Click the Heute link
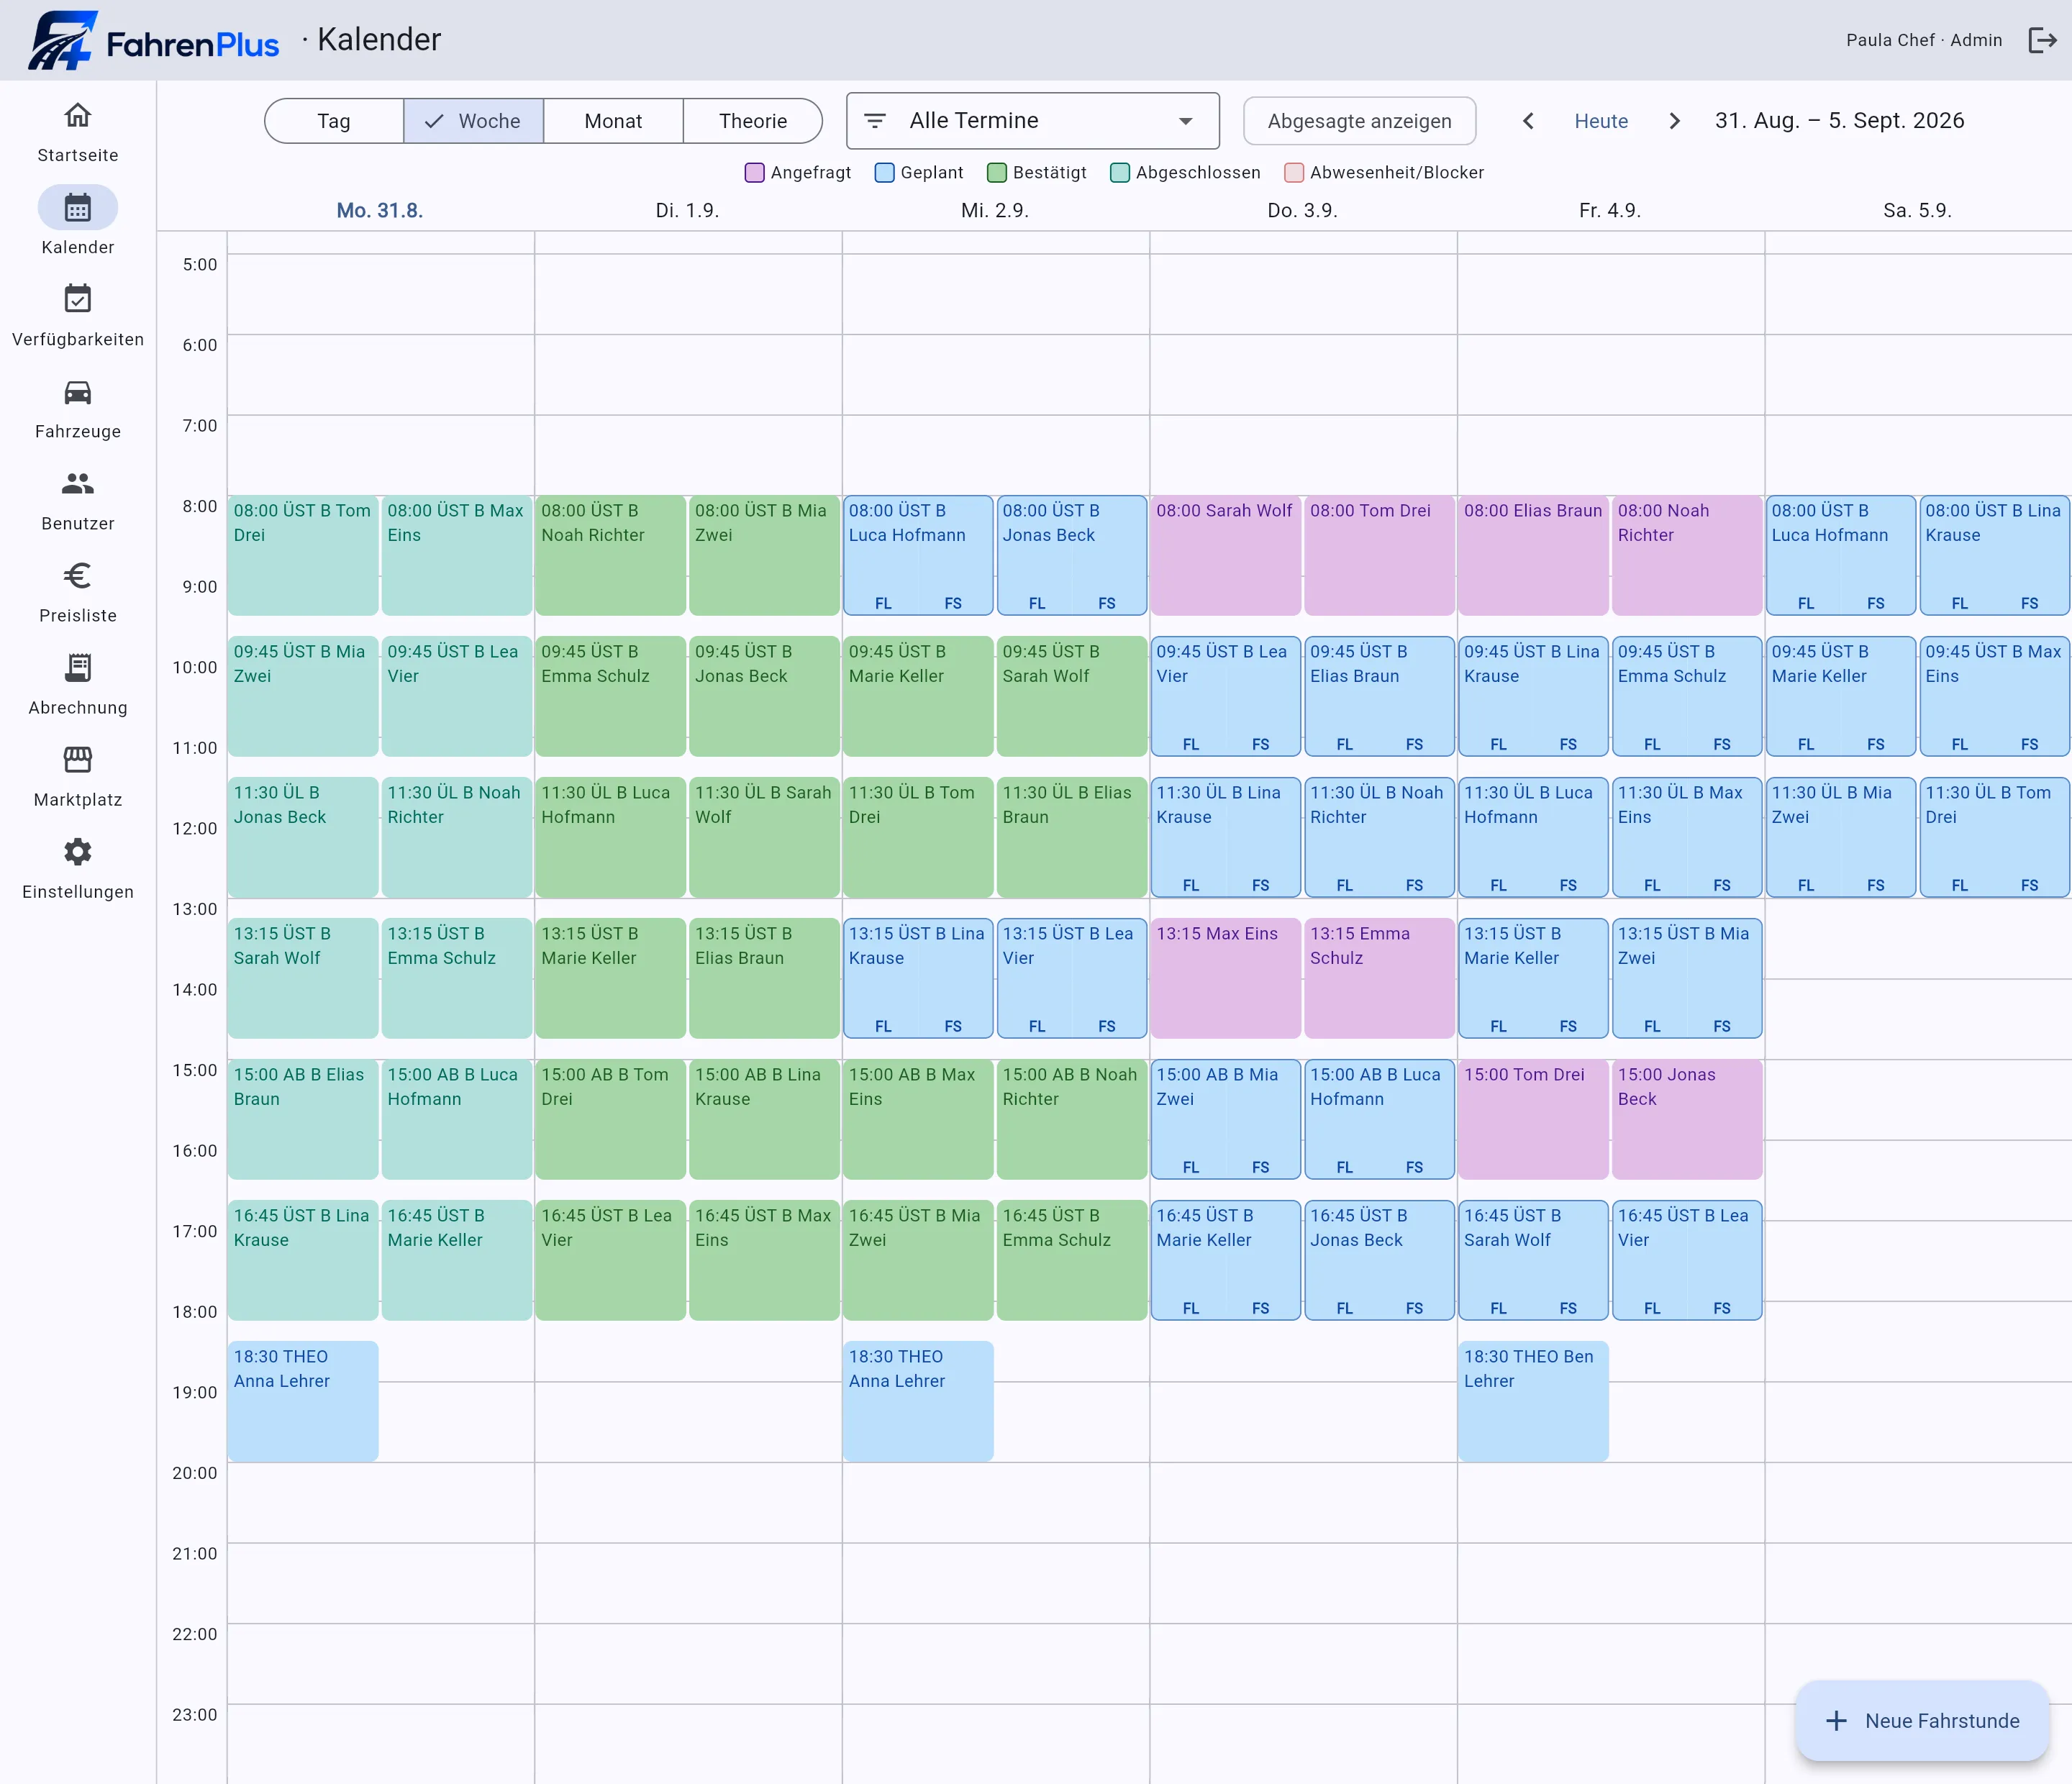This screenshot has width=2072, height=1784. [1601, 121]
